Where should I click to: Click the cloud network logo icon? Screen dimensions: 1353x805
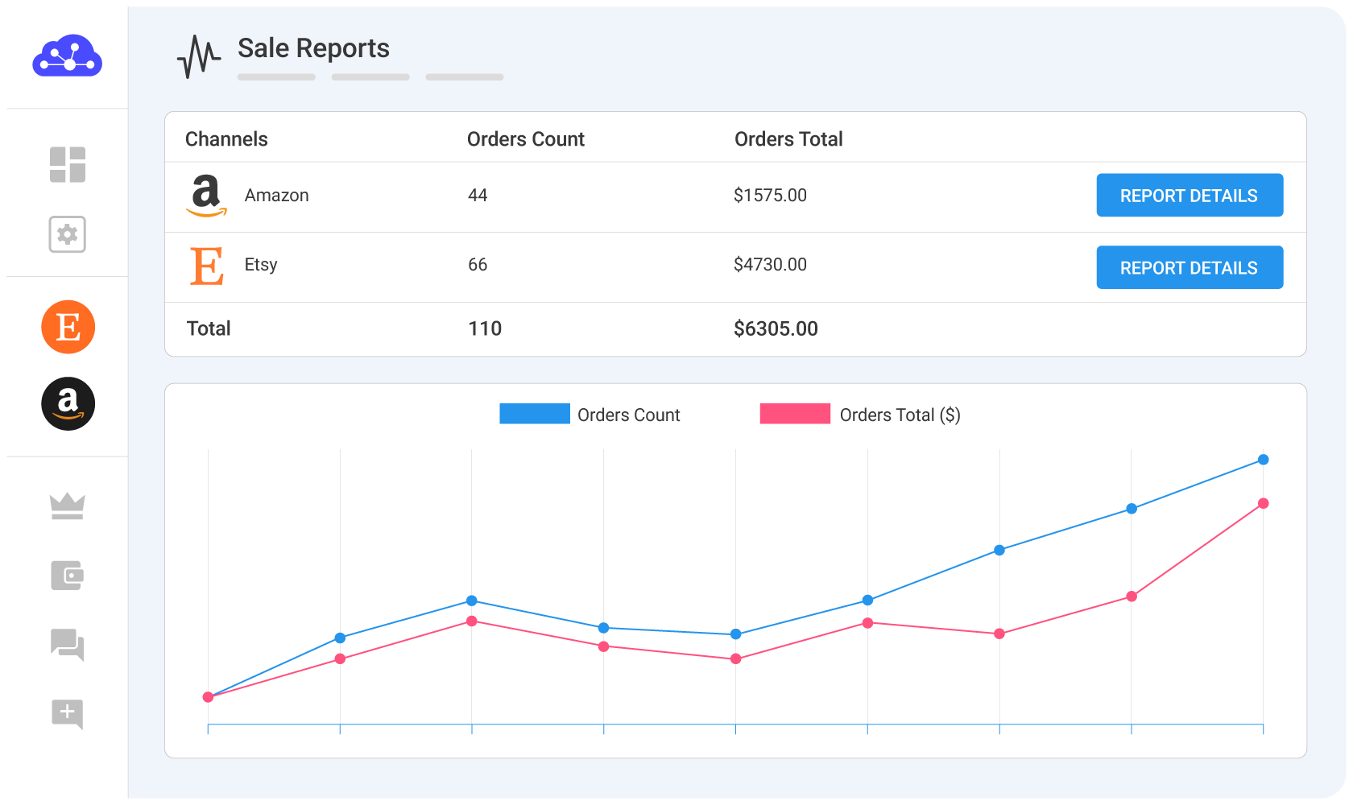(x=68, y=56)
